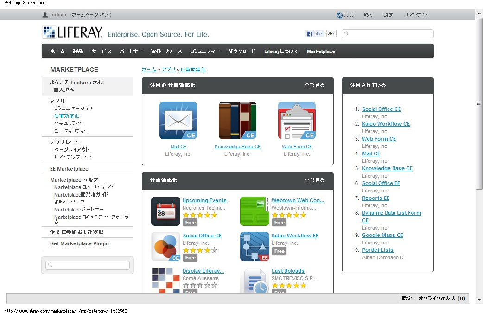
Task: Click the Kaleo Workflow EE diagram icon
Action: point(255,246)
